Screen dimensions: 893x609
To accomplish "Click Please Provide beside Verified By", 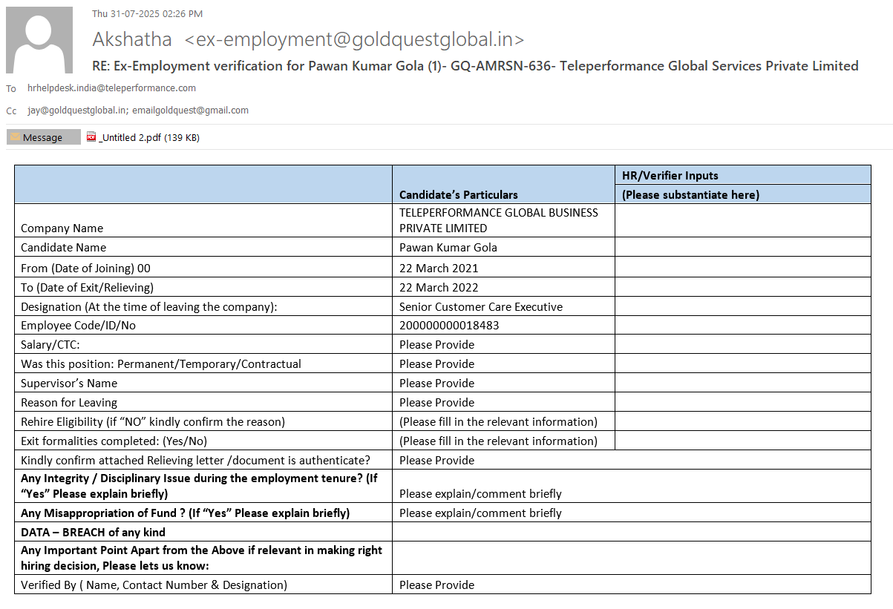I will [x=436, y=585].
